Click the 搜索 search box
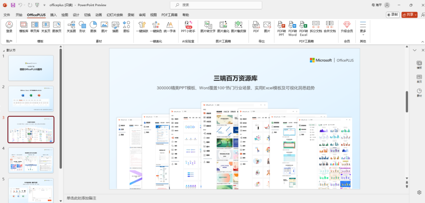 [216, 5]
